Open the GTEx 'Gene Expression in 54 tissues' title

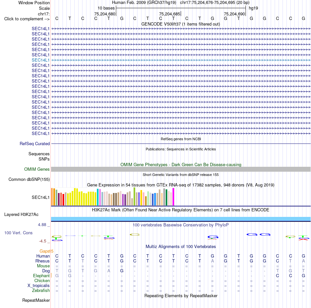[x=181, y=185]
